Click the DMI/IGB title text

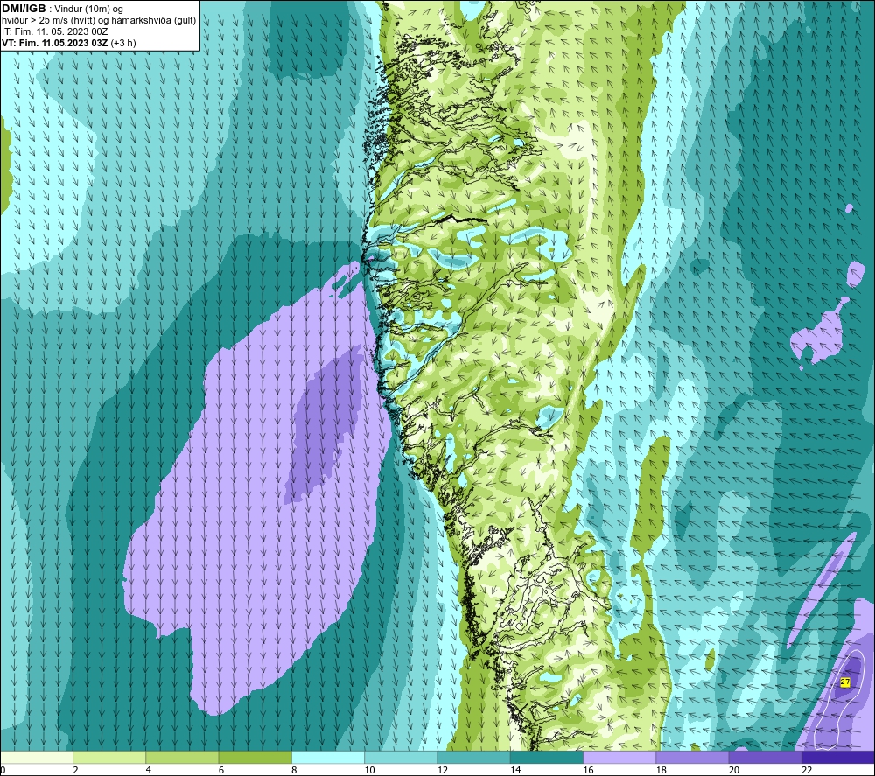(24, 9)
